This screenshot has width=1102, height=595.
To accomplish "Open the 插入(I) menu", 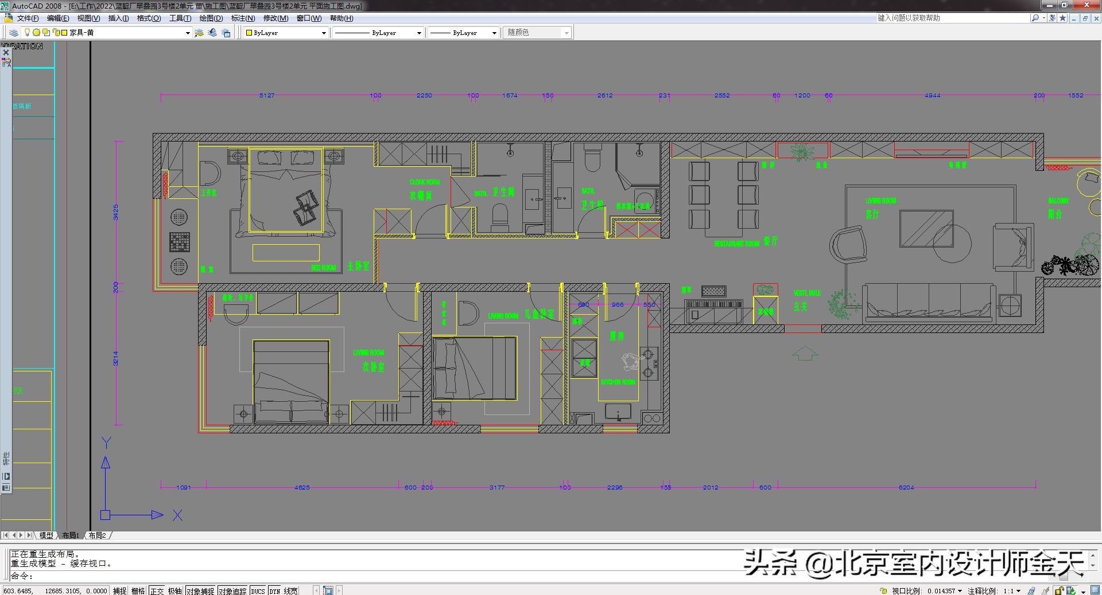I will coord(118,18).
